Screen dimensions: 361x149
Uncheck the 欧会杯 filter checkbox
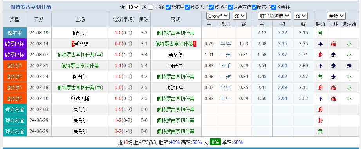(x=274, y=7)
